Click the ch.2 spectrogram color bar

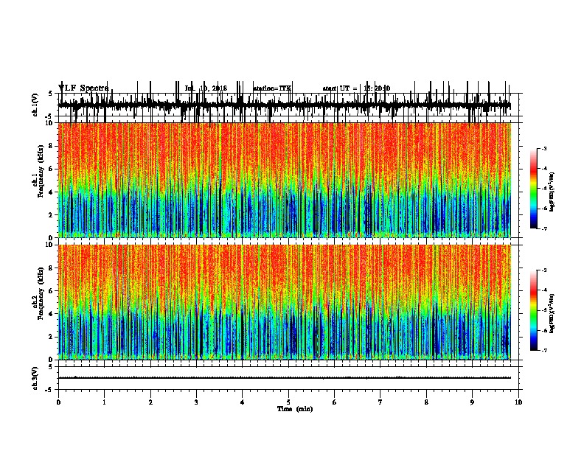coord(534,310)
